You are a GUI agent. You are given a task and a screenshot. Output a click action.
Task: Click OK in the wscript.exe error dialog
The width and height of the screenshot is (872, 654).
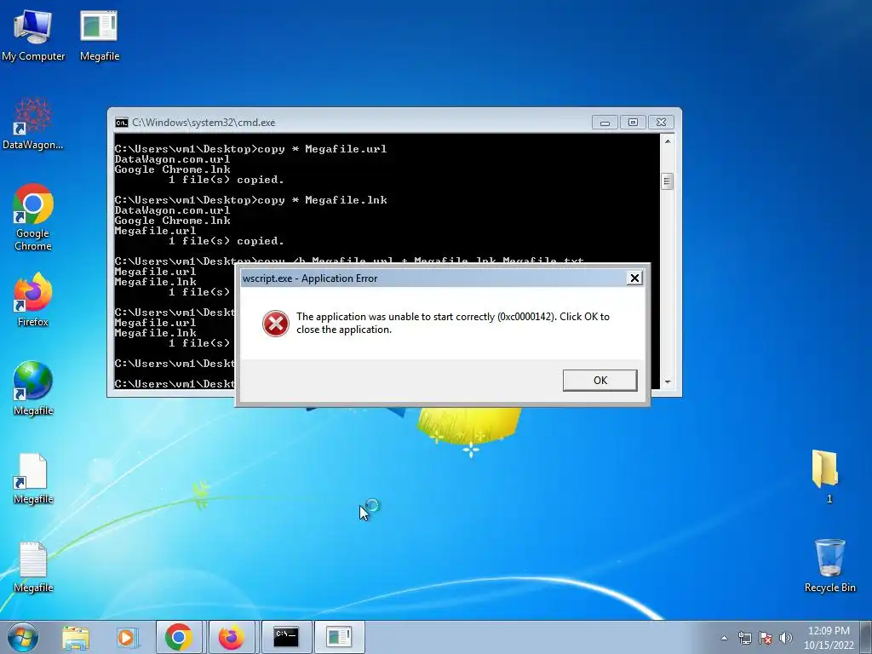(599, 381)
